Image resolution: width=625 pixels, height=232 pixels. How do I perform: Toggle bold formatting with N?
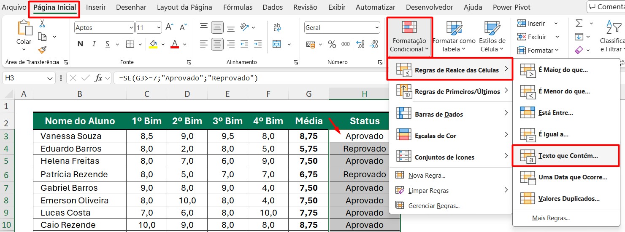80,44
